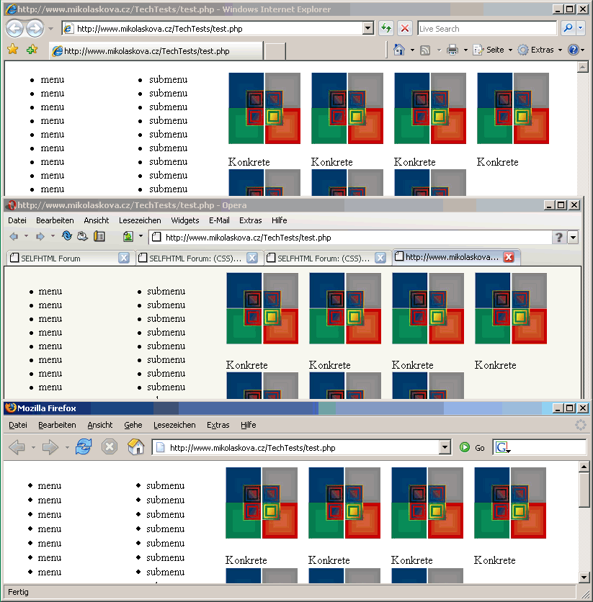Open Firefox Hilfe menu
Viewport: 593px width, 602px height.
(248, 425)
